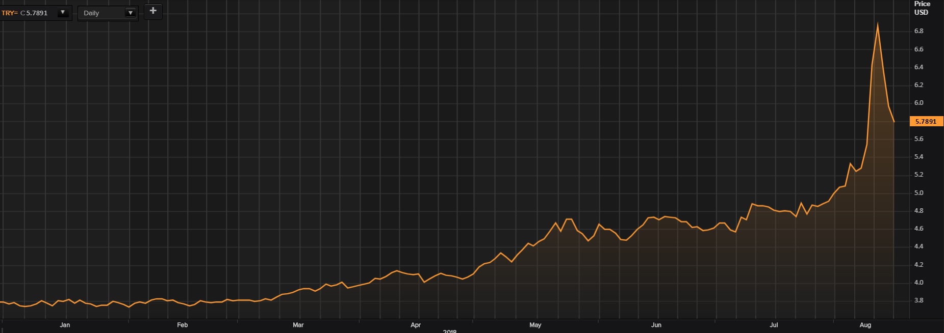The height and width of the screenshot is (333, 944).
Task: Click the Price USD axis header
Action: [x=922, y=8]
